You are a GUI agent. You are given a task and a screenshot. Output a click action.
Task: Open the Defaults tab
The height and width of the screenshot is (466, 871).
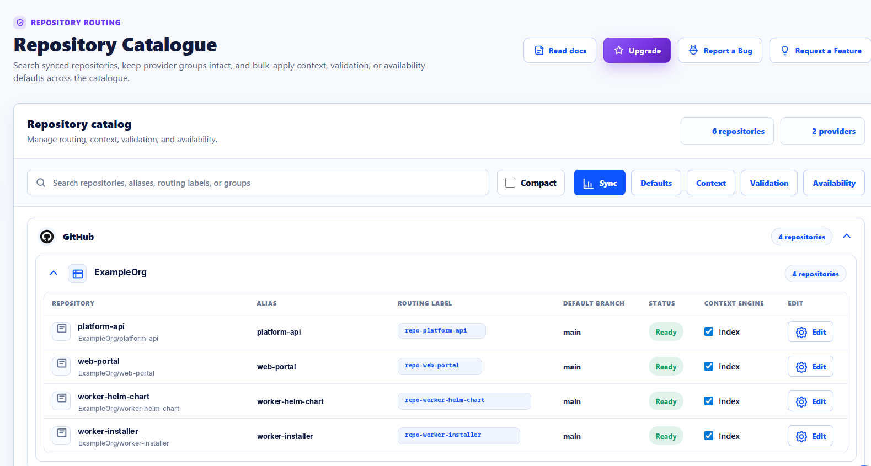coord(656,183)
